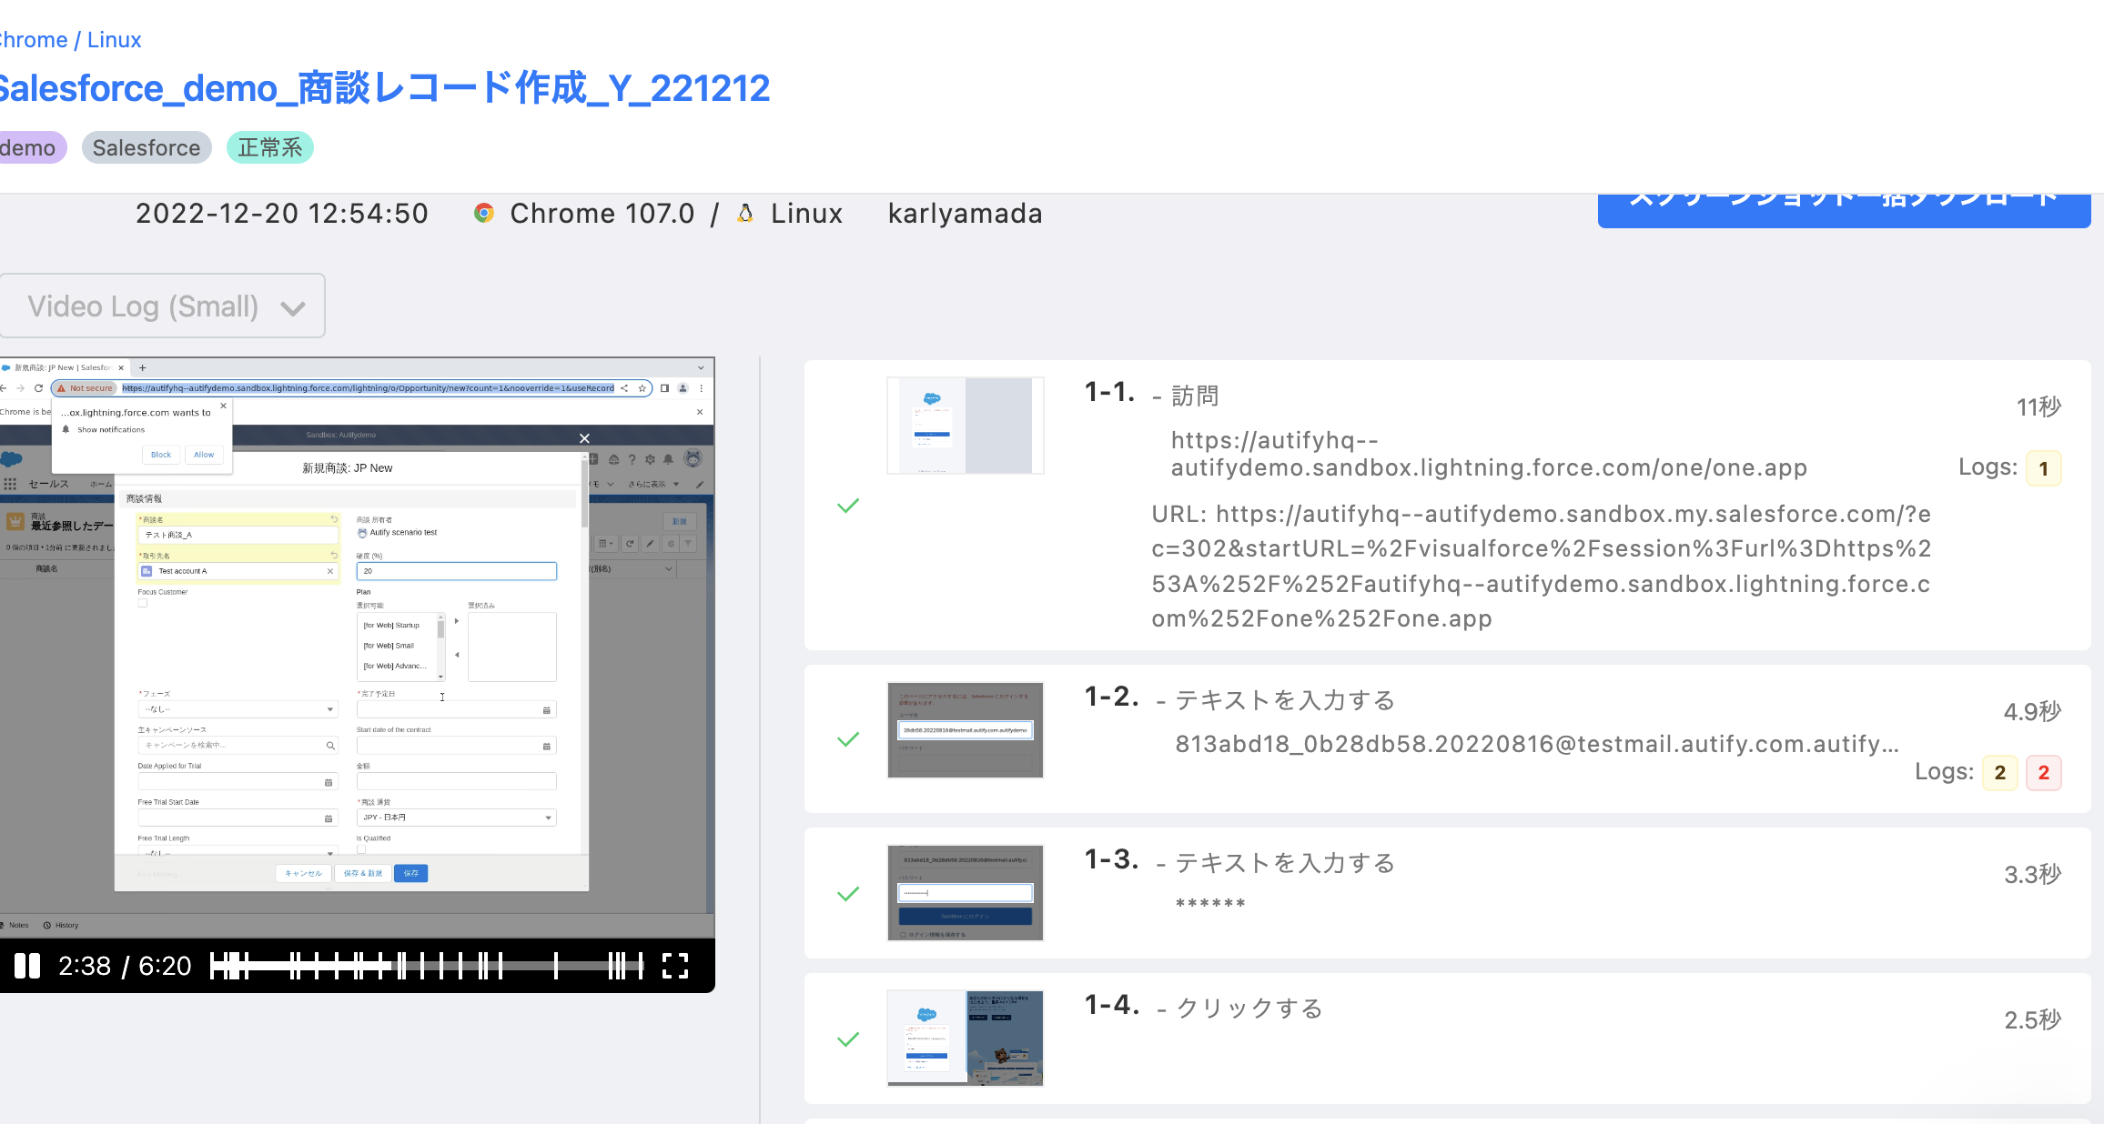
Task: Click the Chrome browser icon beside Chrome 107.0
Action: click(x=484, y=214)
